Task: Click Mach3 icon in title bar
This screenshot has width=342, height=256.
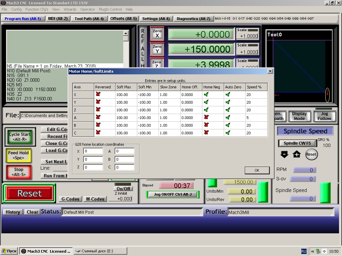Action: tap(3, 3)
